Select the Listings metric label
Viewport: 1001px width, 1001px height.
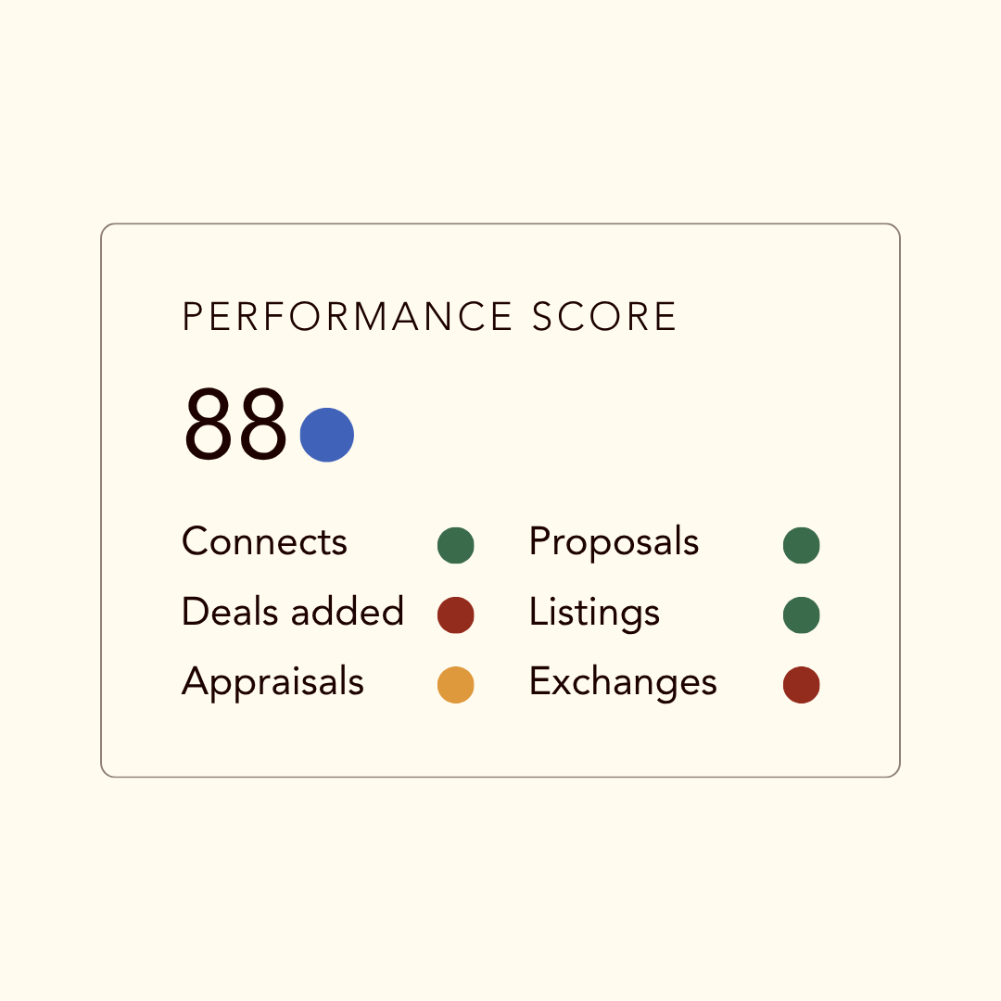(594, 613)
